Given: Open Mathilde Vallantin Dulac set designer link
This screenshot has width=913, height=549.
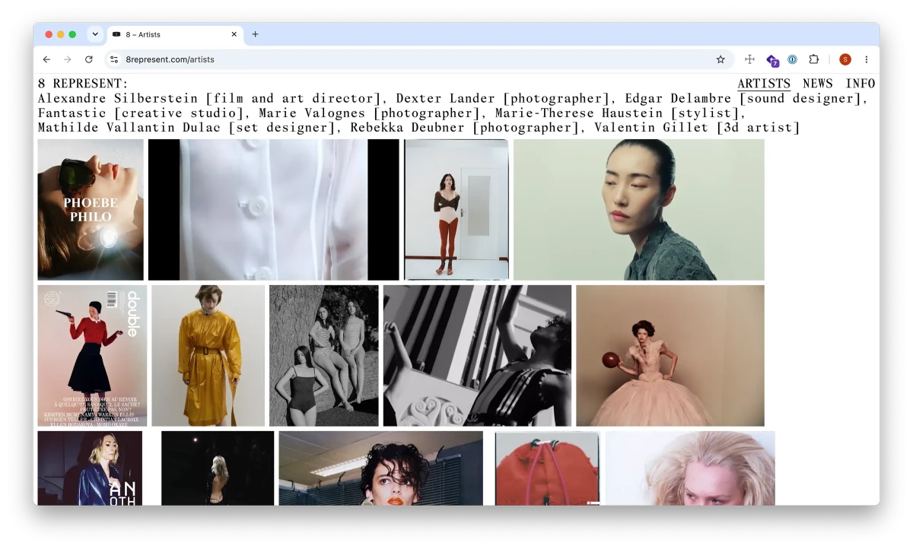Looking at the screenshot, I should pos(187,128).
